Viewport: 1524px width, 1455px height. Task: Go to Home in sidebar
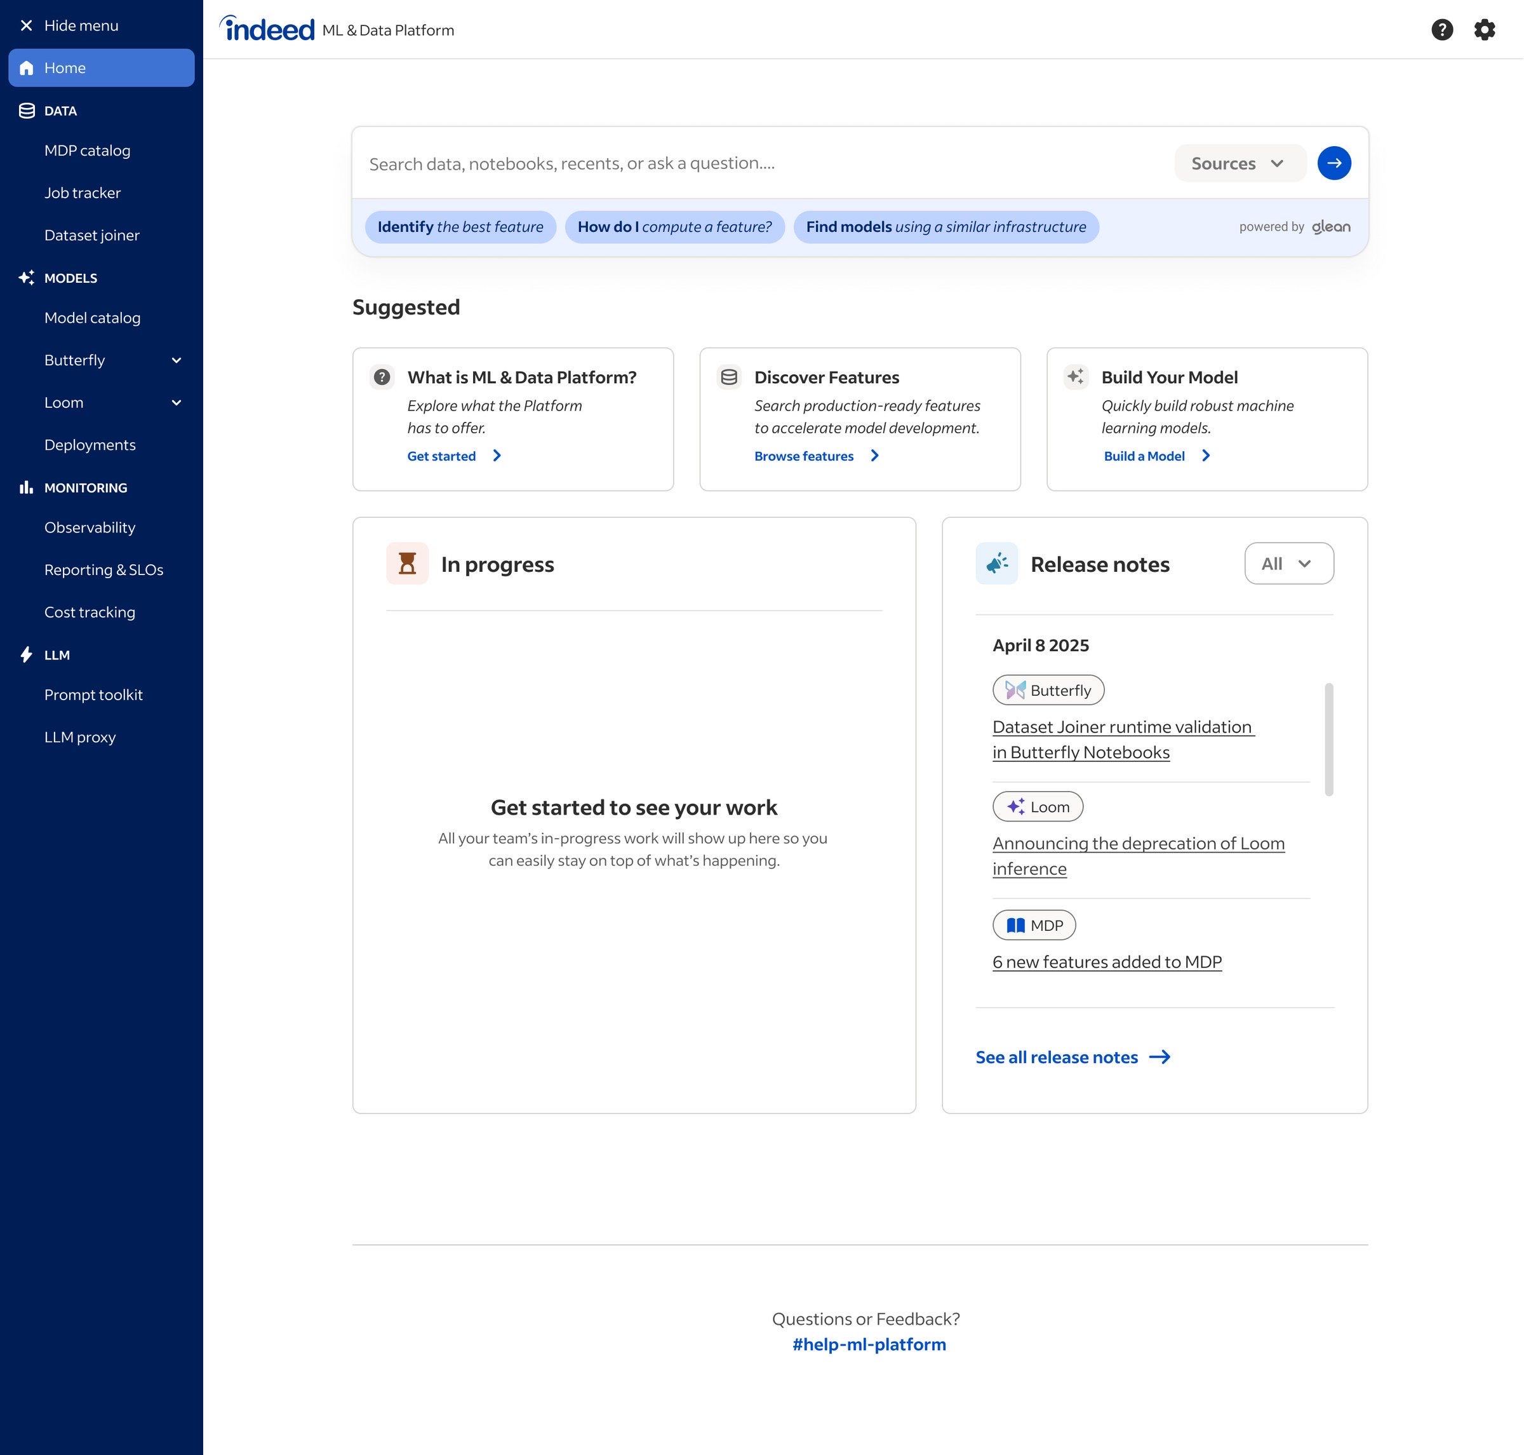(x=102, y=67)
